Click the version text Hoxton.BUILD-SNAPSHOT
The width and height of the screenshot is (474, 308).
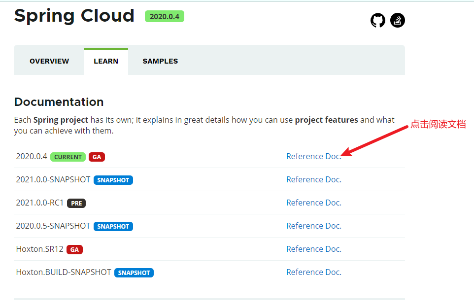click(64, 272)
